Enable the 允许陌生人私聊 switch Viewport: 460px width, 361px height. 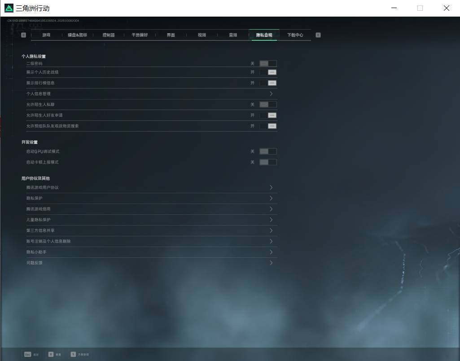point(268,104)
